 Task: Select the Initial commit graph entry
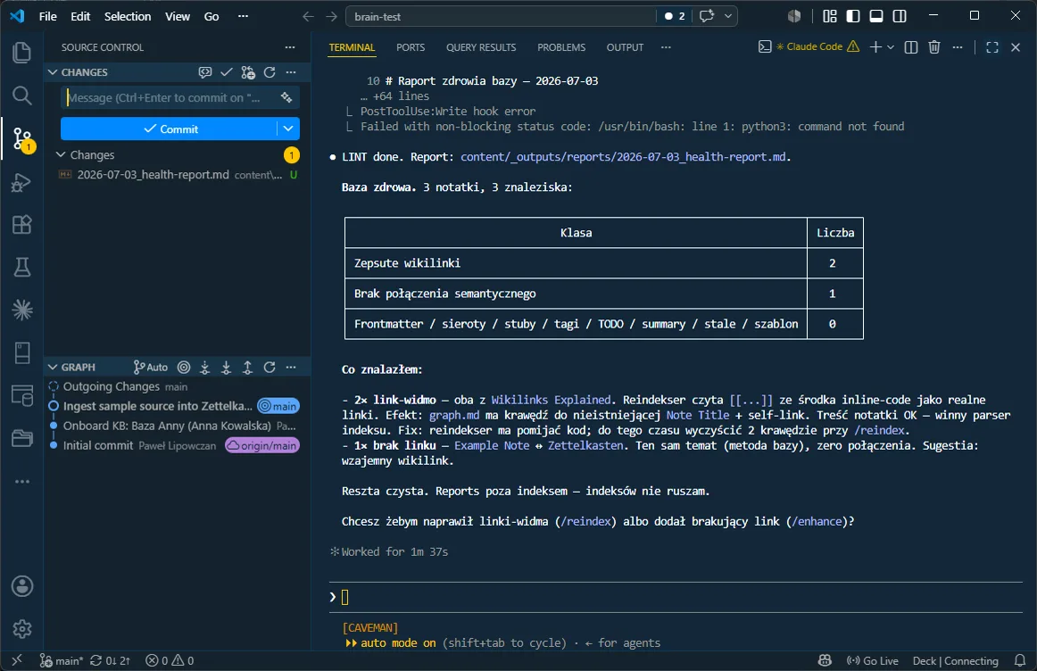pyautogui.click(x=178, y=445)
